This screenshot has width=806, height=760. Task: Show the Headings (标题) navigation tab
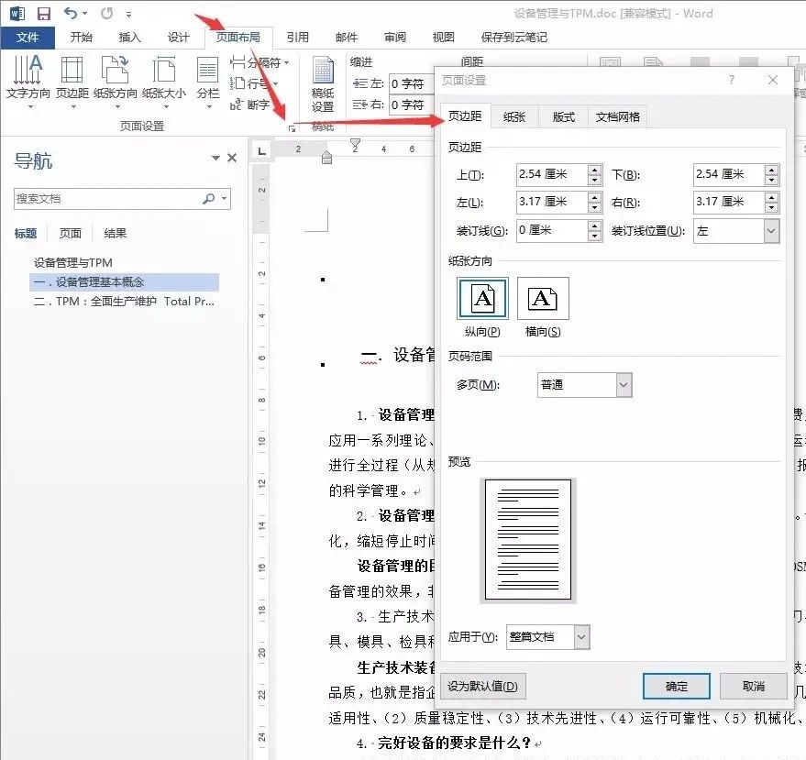click(25, 233)
